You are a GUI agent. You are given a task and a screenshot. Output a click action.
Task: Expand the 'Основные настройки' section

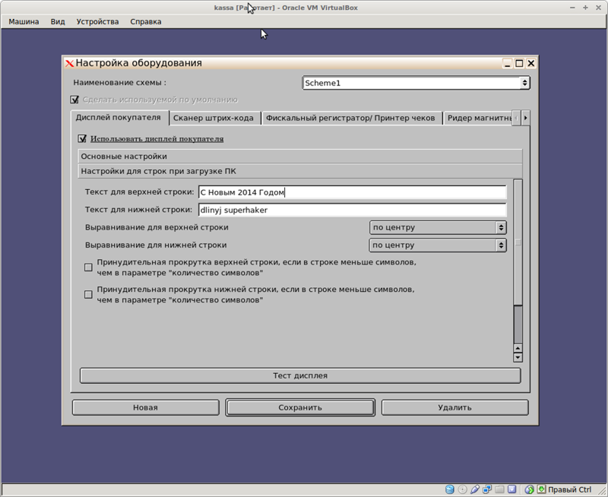pos(299,157)
